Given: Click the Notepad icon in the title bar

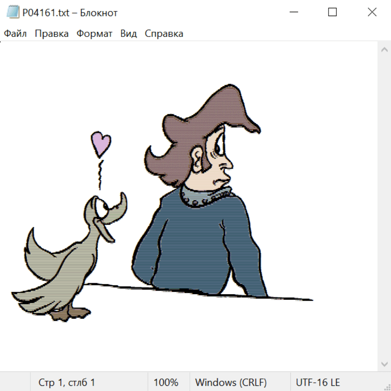Looking at the screenshot, I should (x=13, y=13).
